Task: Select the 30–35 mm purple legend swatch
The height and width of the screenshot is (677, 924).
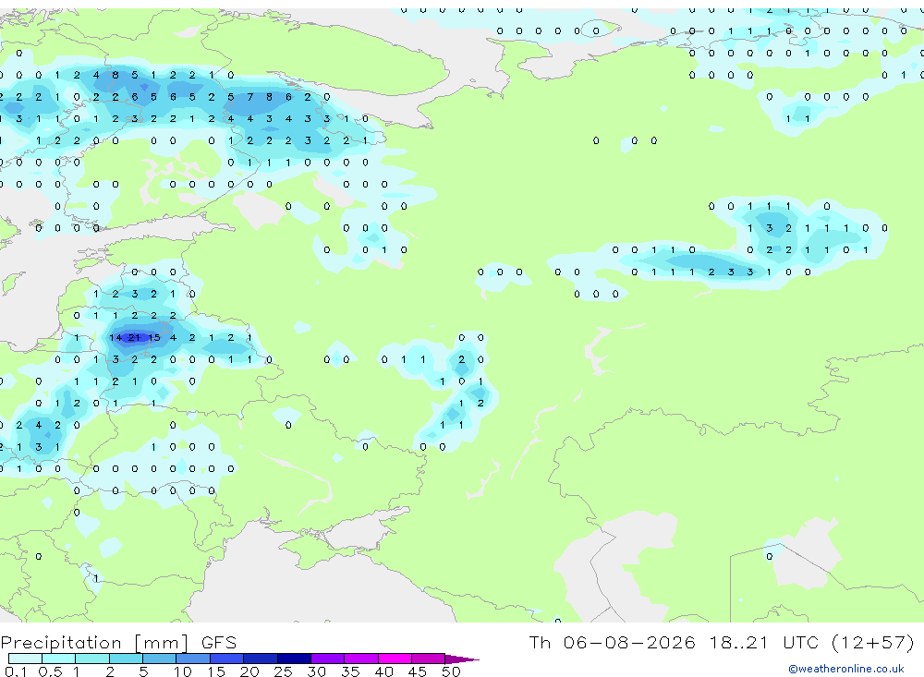Action: pos(327,659)
